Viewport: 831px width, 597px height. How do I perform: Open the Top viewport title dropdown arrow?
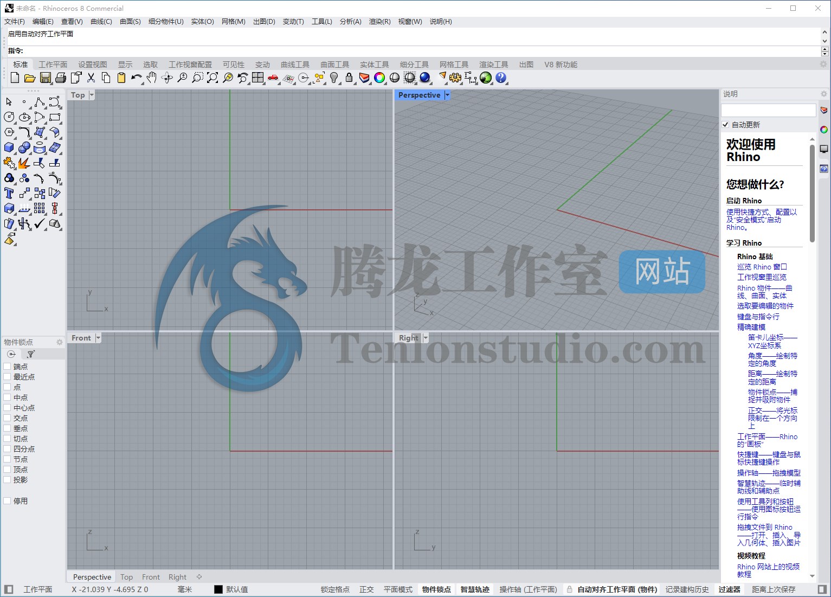tap(92, 95)
